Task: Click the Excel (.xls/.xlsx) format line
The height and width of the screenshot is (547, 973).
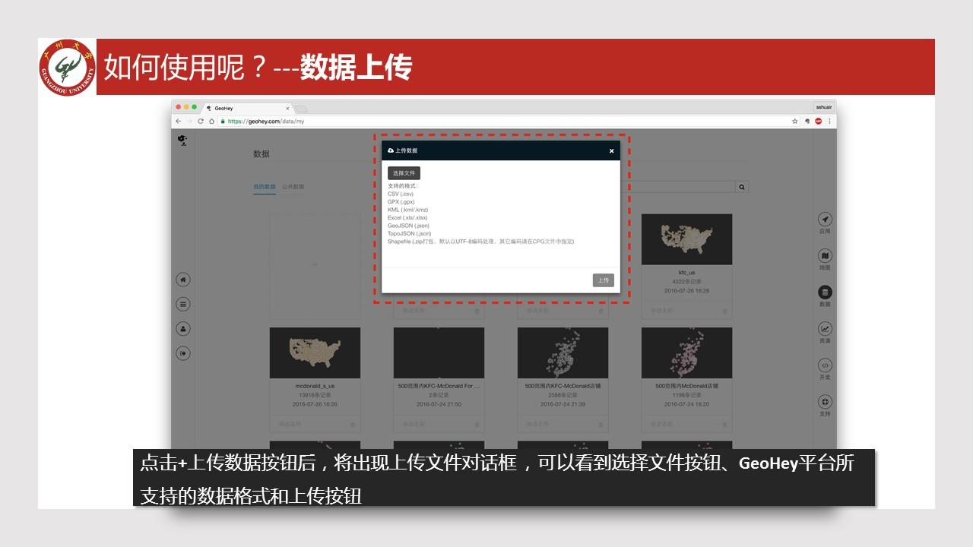Action: [407, 218]
